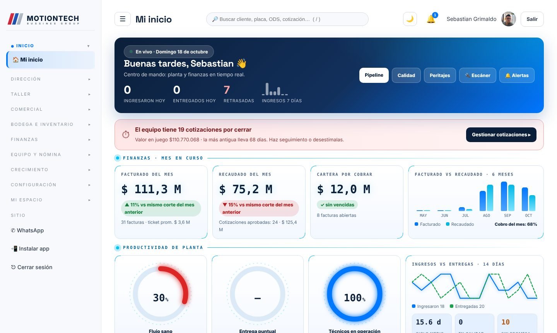Click the Ingresaron 18 legend entry

[x=428, y=306]
